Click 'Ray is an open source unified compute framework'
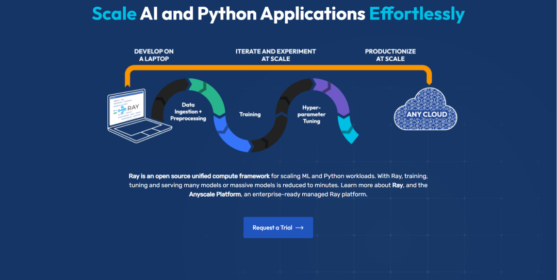This screenshot has height=280, width=557. point(199,176)
